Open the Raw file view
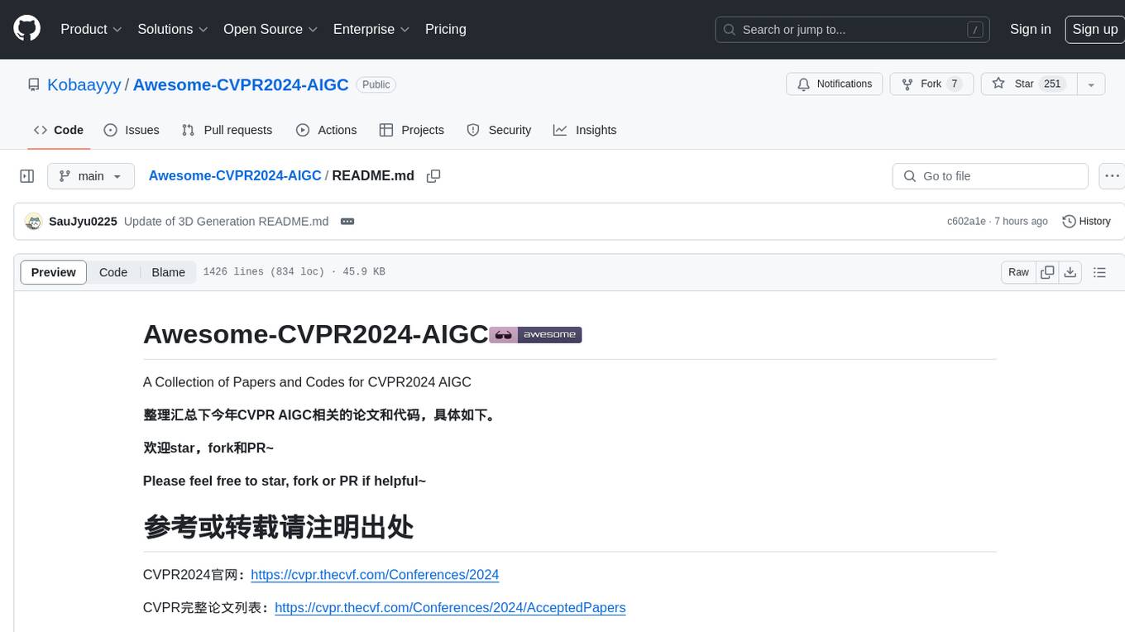Viewport: 1125px width, 632px height. point(1018,272)
